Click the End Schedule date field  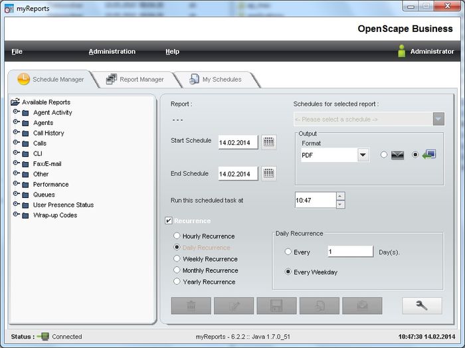pos(238,174)
